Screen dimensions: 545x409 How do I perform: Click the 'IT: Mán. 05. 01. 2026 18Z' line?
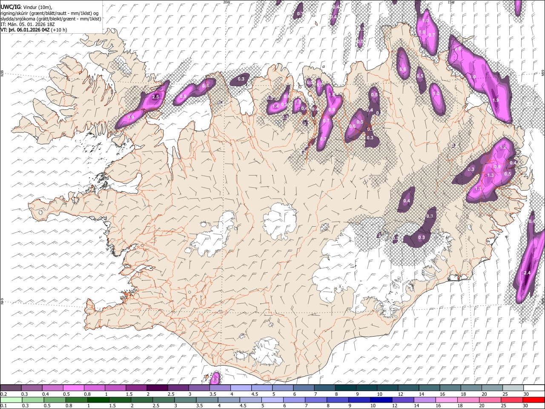point(27,24)
